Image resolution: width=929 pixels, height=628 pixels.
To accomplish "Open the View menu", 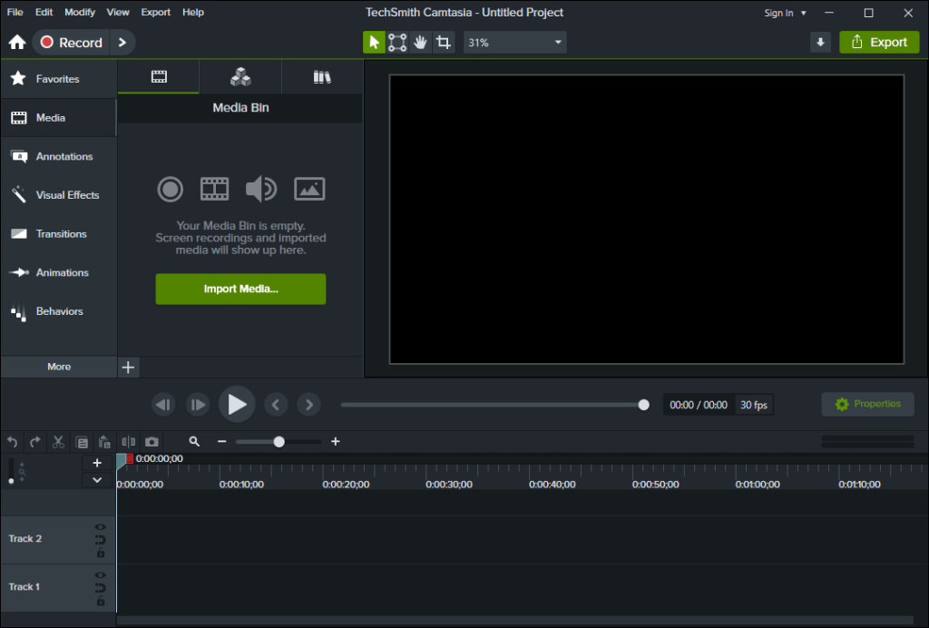I will (118, 12).
